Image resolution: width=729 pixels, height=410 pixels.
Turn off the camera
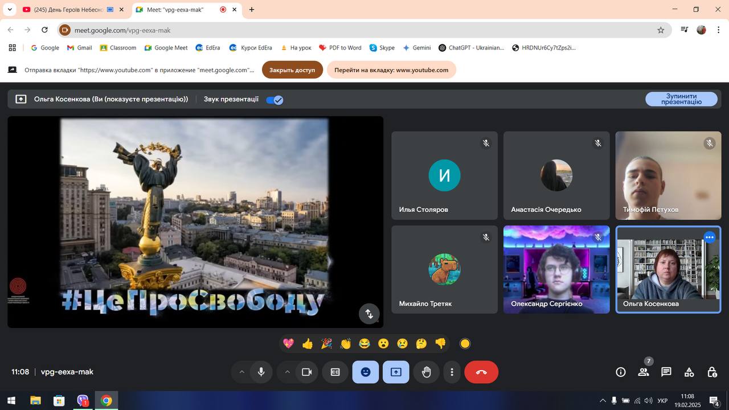tap(306, 372)
